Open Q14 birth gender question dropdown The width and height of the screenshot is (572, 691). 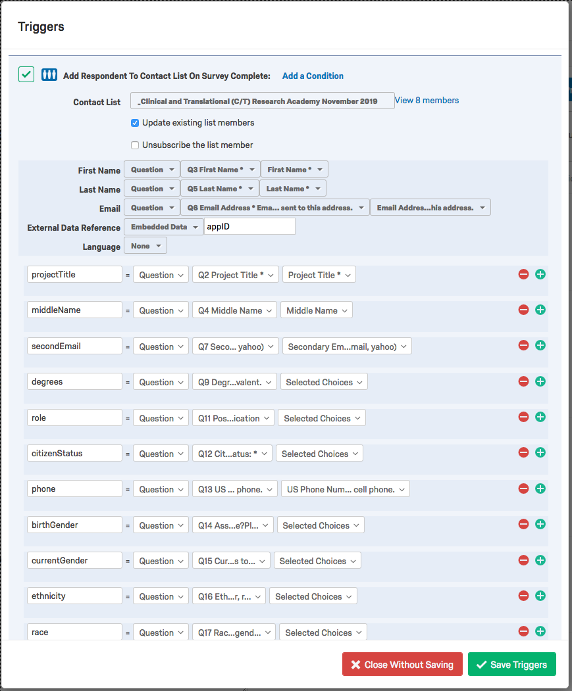click(x=233, y=525)
